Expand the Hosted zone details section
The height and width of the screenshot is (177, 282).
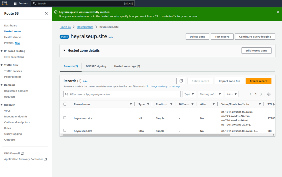click(64, 50)
